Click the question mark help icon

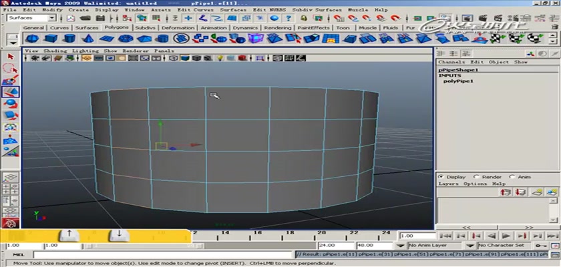pyautogui.click(x=288, y=18)
